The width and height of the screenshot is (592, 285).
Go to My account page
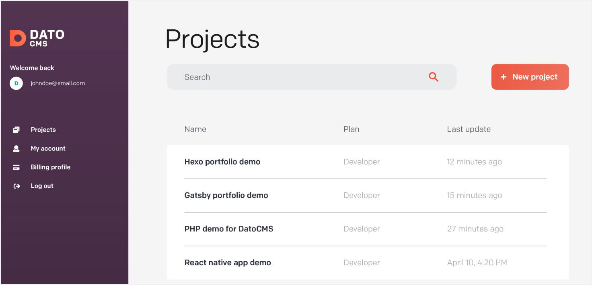pyautogui.click(x=48, y=149)
